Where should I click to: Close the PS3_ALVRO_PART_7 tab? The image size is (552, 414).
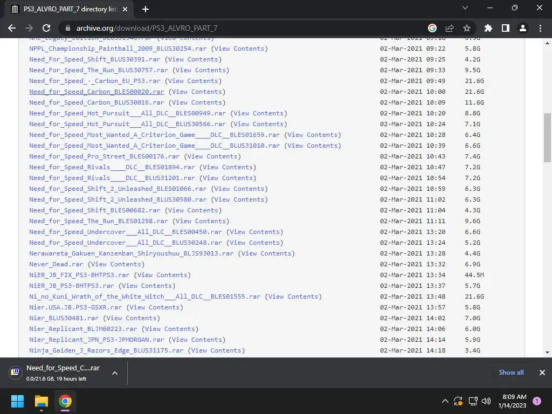pos(125,9)
